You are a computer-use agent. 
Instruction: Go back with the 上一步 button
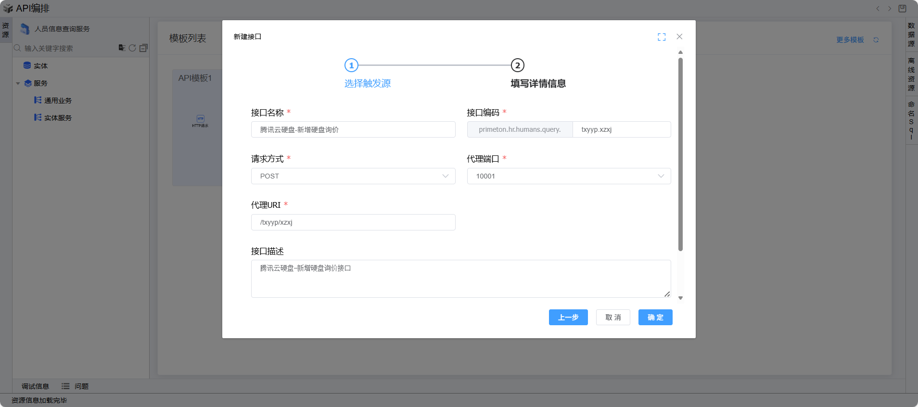point(568,318)
